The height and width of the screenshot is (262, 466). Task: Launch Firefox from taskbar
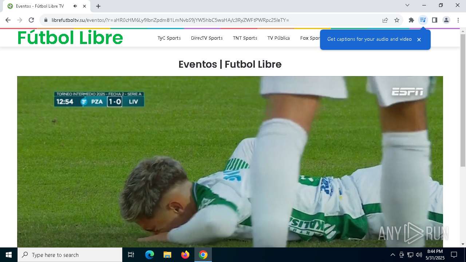pyautogui.click(x=185, y=255)
